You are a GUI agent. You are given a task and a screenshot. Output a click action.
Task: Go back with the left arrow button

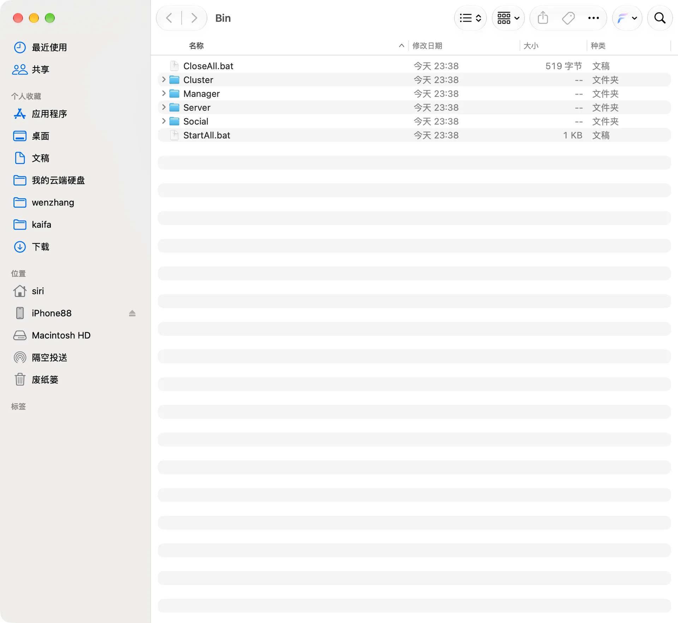pos(169,18)
